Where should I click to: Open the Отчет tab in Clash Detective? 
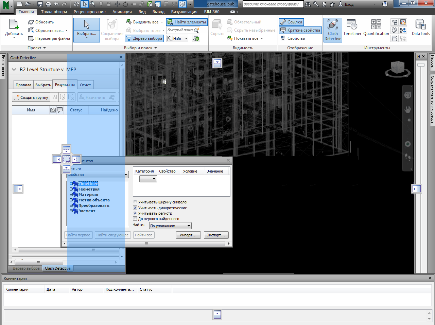click(85, 85)
